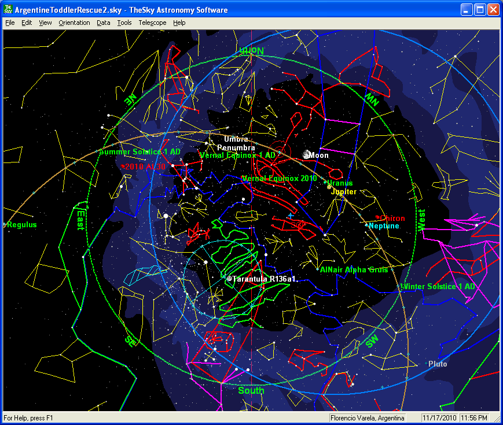Image resolution: width=503 pixels, height=425 pixels.
Task: Open the Data menu
Action: click(x=103, y=23)
